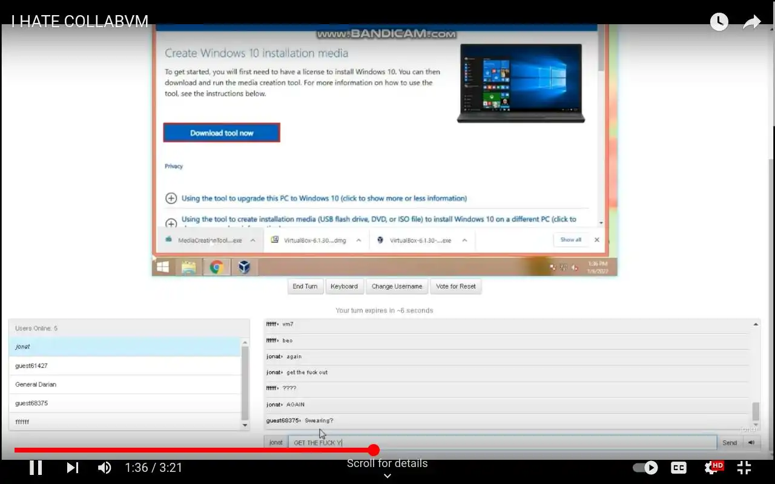Expand Scroll for details chevron
Screen dimensions: 775x484
387,476
